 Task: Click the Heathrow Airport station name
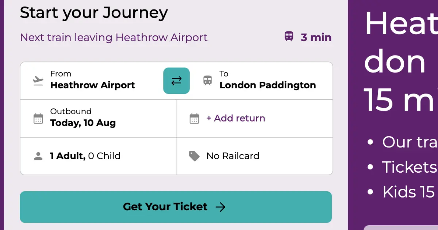point(93,85)
